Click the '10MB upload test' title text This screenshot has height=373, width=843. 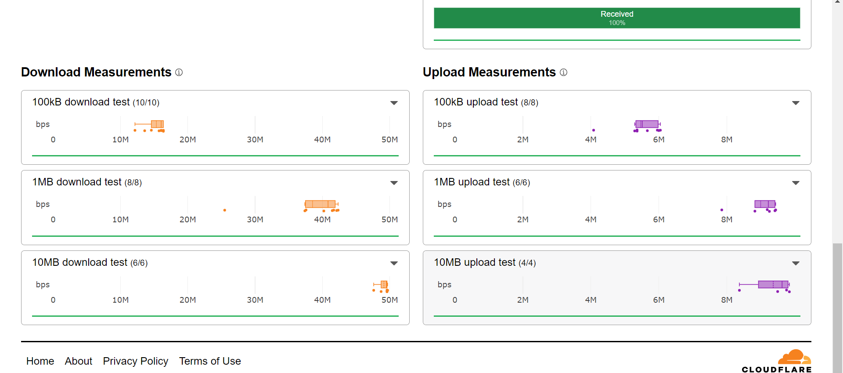point(475,262)
